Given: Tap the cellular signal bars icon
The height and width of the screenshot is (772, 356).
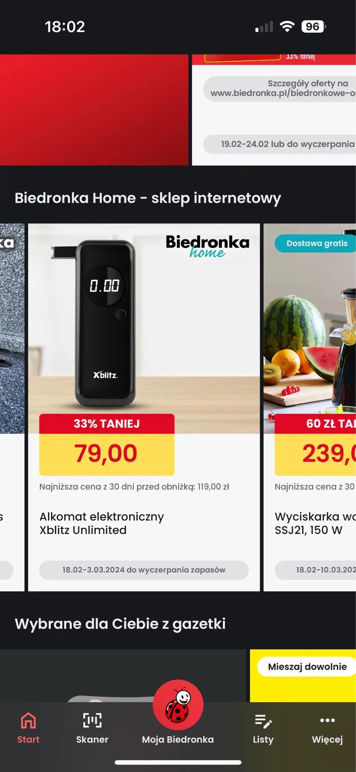Looking at the screenshot, I should (x=264, y=26).
